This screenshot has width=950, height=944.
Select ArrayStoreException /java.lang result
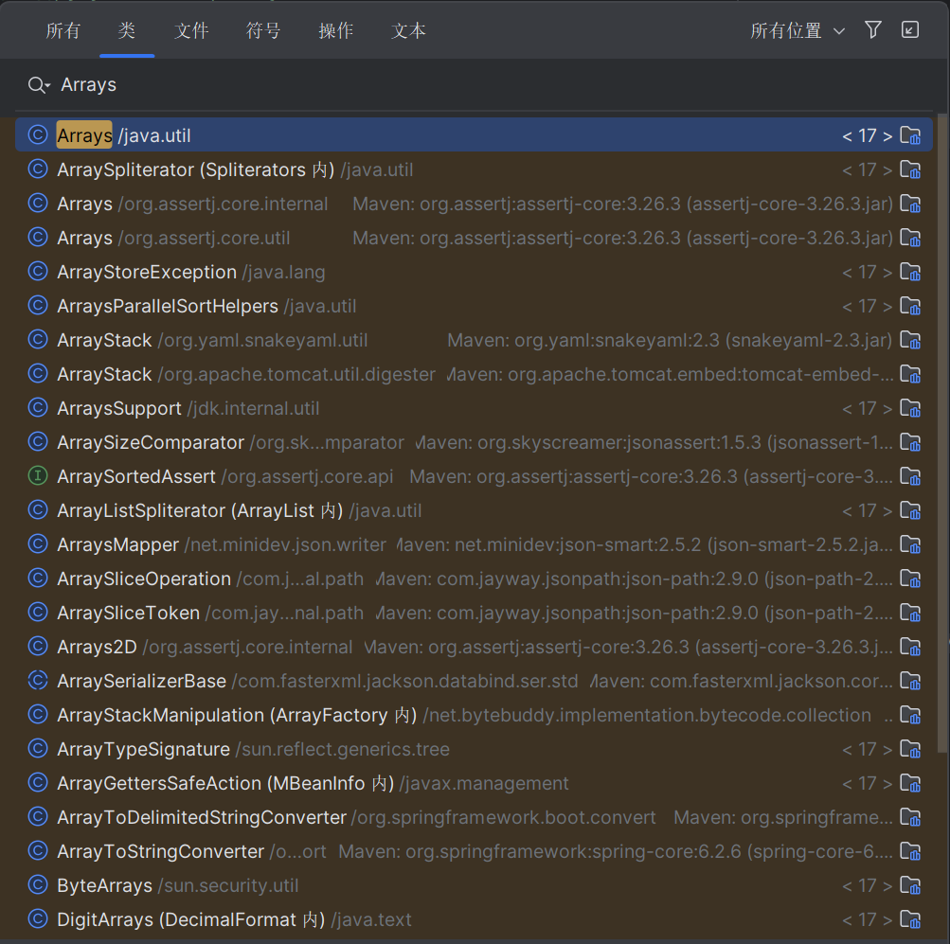(x=474, y=272)
